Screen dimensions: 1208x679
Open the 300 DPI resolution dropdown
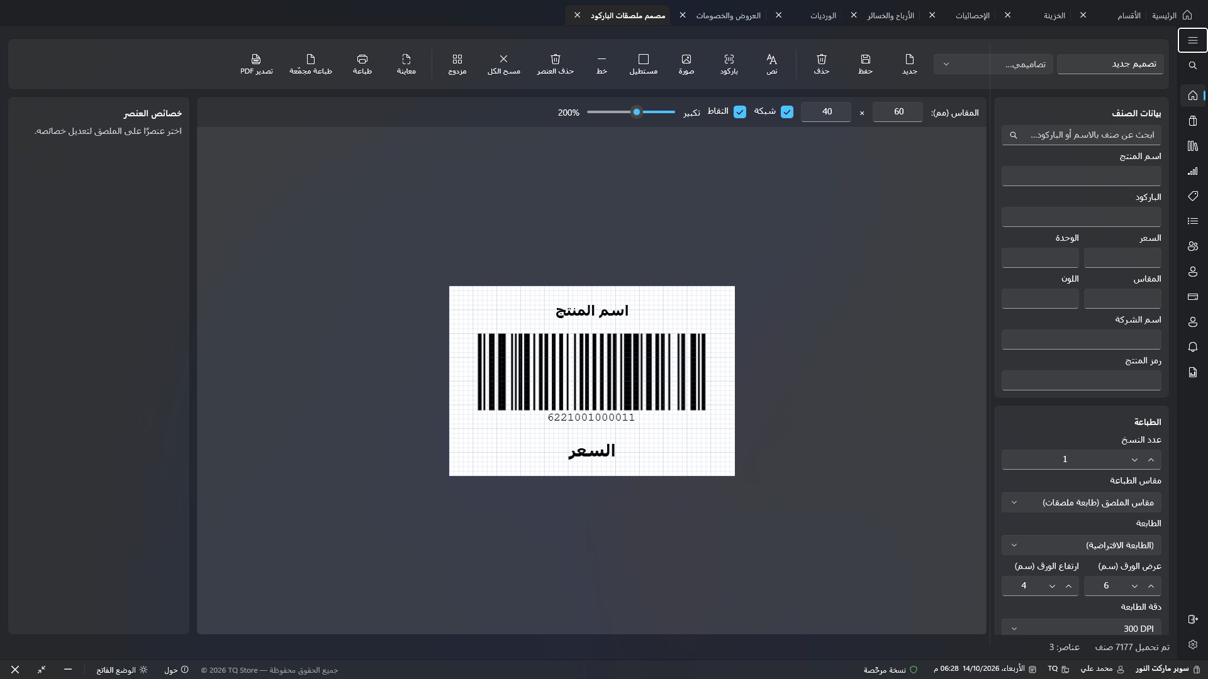pyautogui.click(x=1081, y=628)
